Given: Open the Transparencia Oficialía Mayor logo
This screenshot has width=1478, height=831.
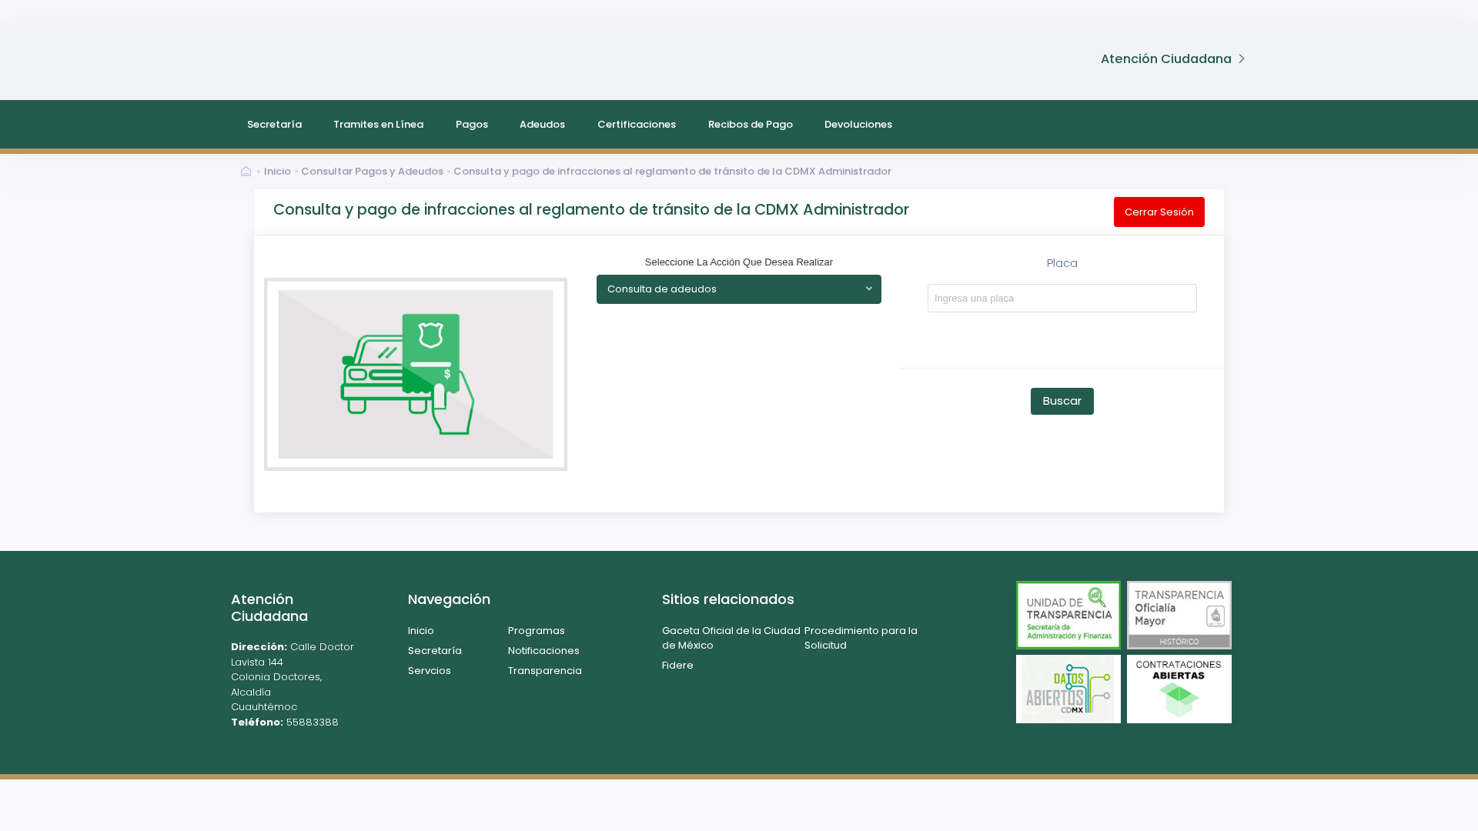Looking at the screenshot, I should 1179,615.
